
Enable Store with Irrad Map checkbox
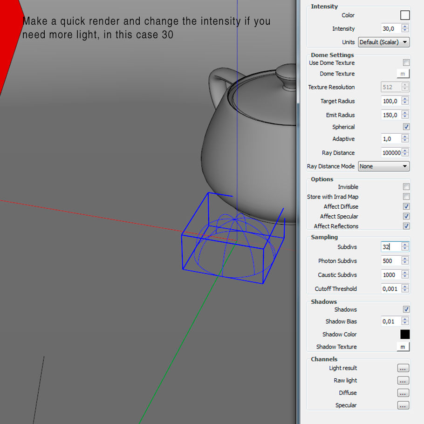(406, 197)
